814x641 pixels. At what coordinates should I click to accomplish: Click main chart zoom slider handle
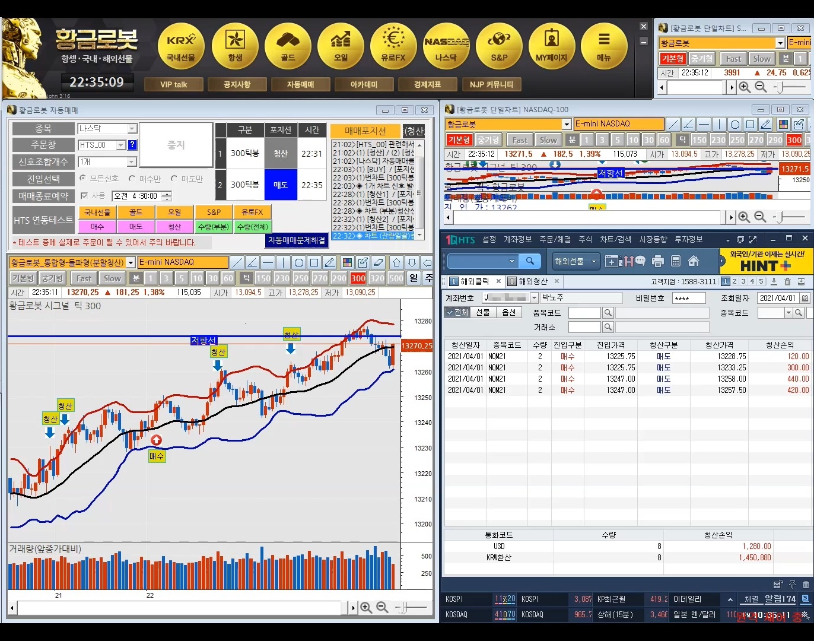(404, 607)
